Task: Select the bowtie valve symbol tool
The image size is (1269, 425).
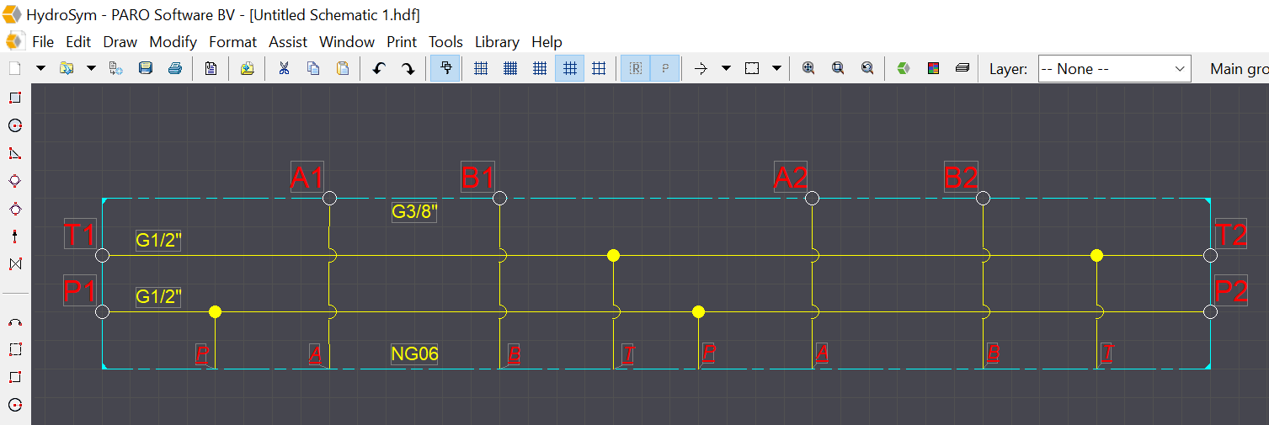Action: pos(14,264)
